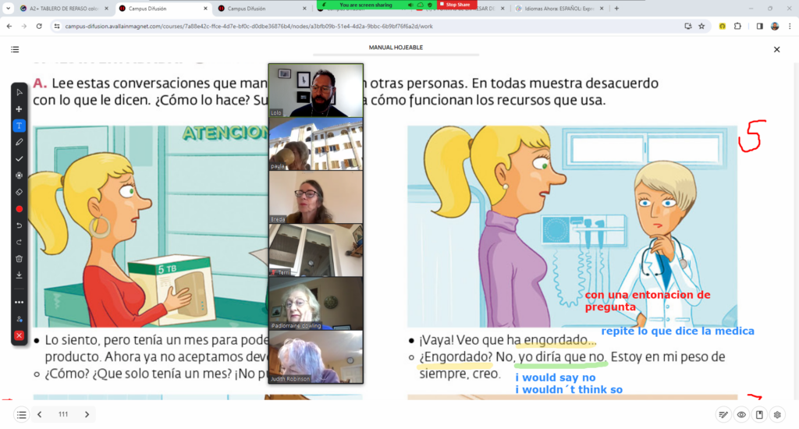The width and height of the screenshot is (799, 429).
Task: Select the Zoom annotation mouse pointer tool
Action: coord(20,92)
